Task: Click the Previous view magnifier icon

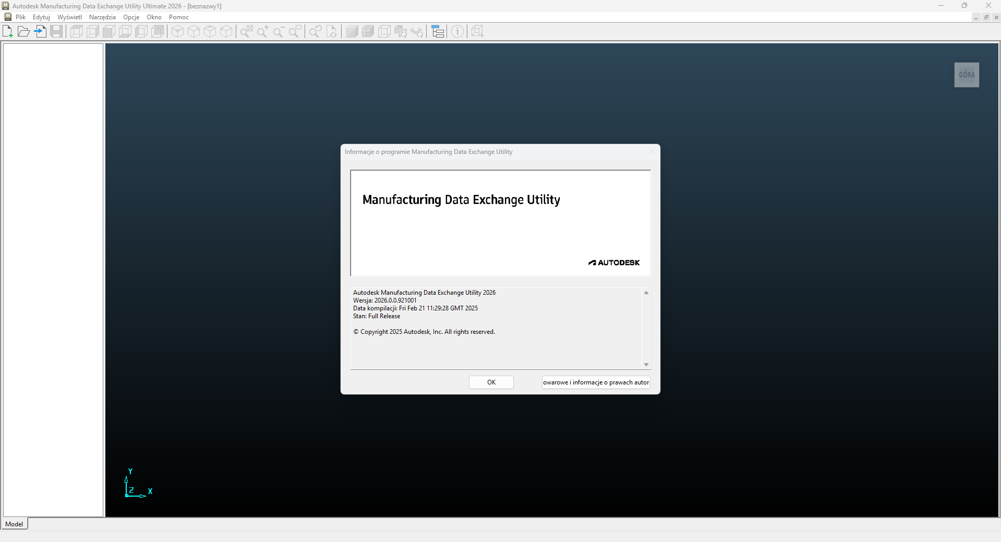Action: pos(315,32)
